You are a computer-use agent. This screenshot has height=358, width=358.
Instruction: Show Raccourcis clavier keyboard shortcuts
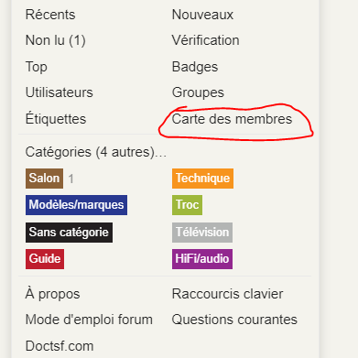(x=228, y=294)
